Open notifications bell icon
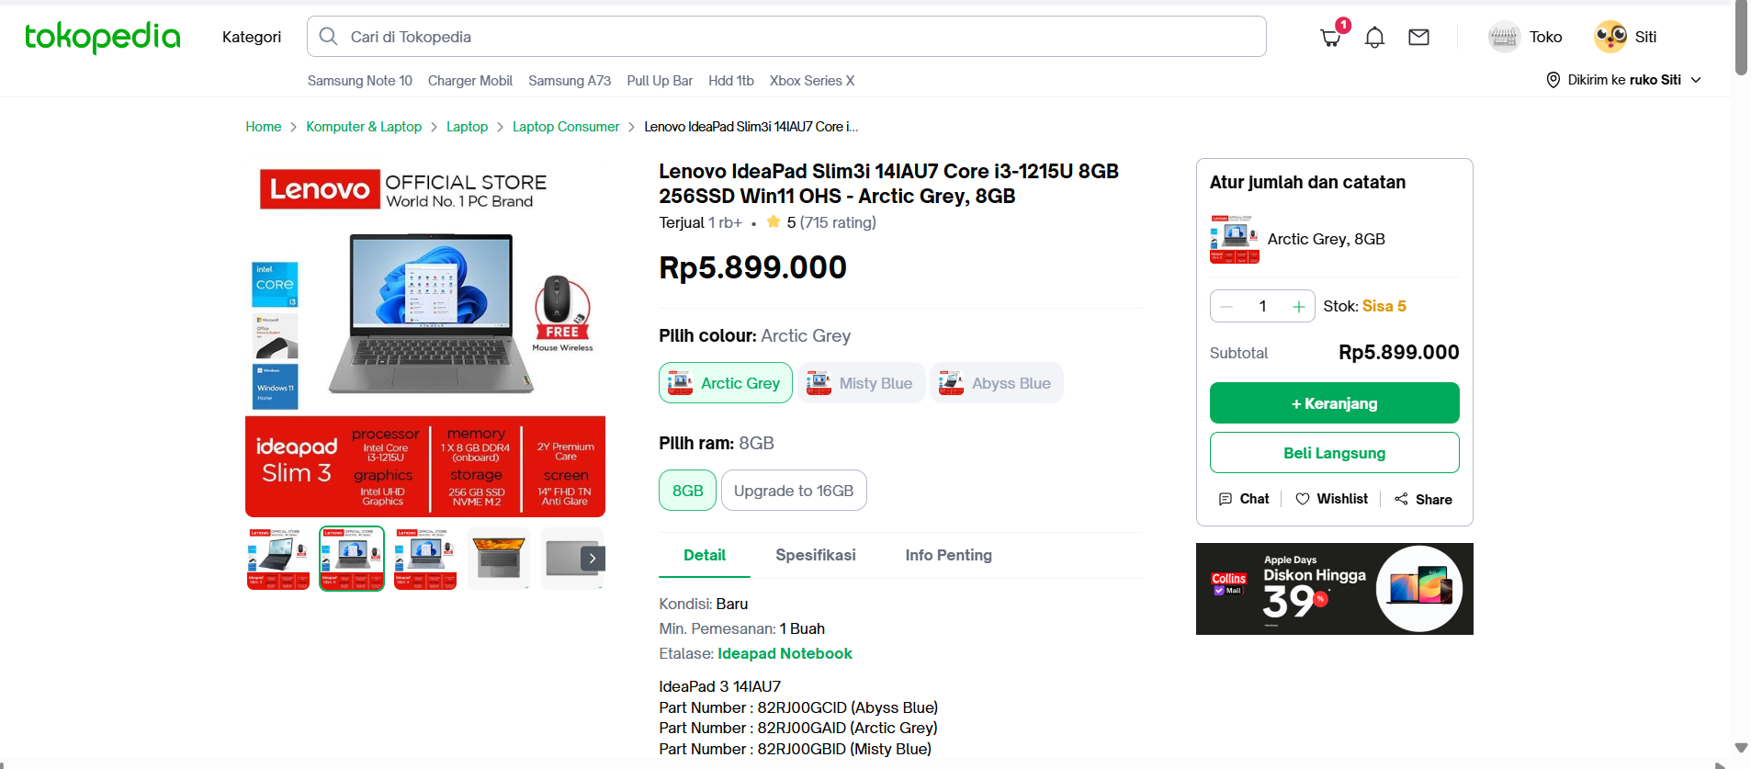The height and width of the screenshot is (769, 1751). pyautogui.click(x=1374, y=38)
